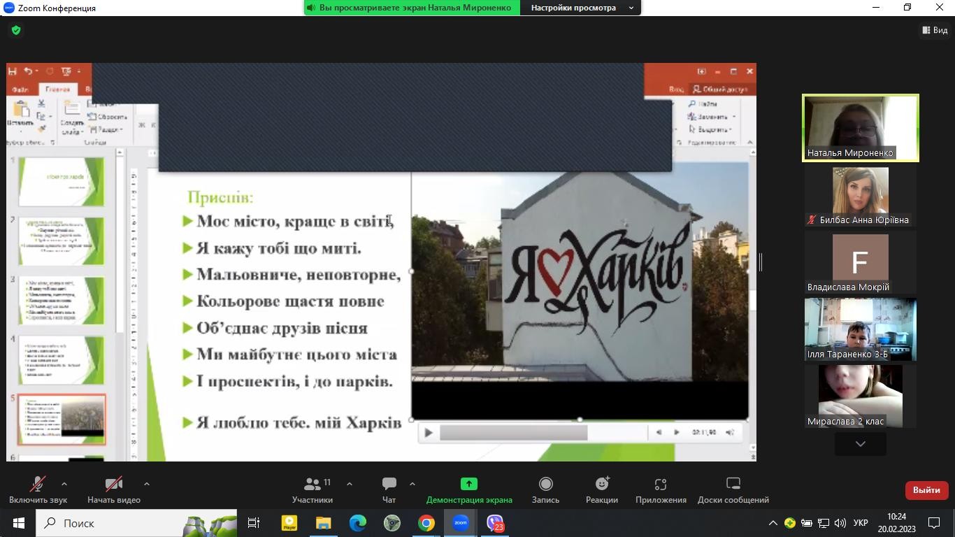Viewport: 955px width, 537px height.
Task: Collapse the ribbon with up arrow
Action: tap(751, 143)
